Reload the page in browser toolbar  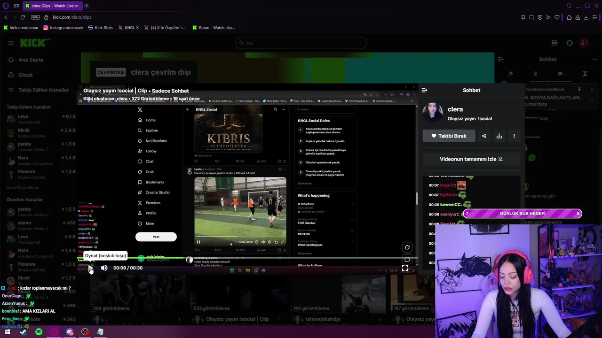(23, 17)
